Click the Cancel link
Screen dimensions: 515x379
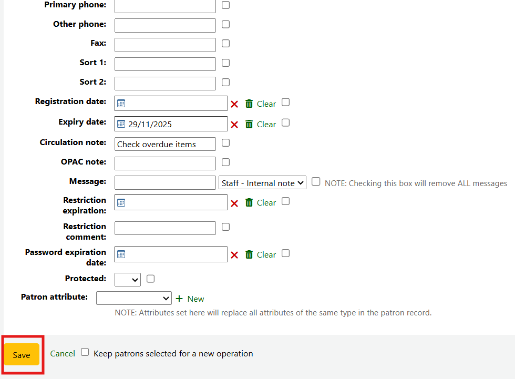(63, 353)
